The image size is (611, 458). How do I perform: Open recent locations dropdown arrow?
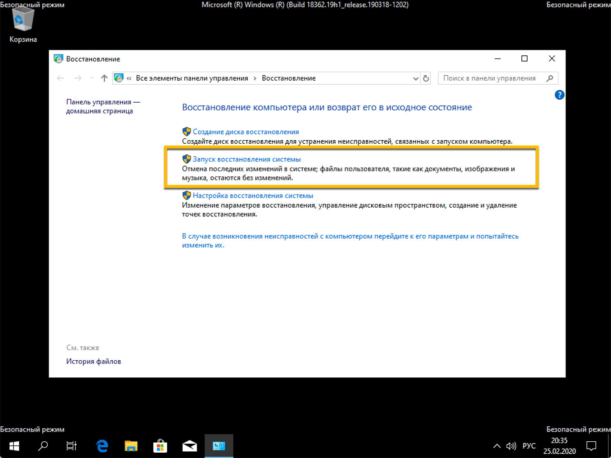point(92,78)
